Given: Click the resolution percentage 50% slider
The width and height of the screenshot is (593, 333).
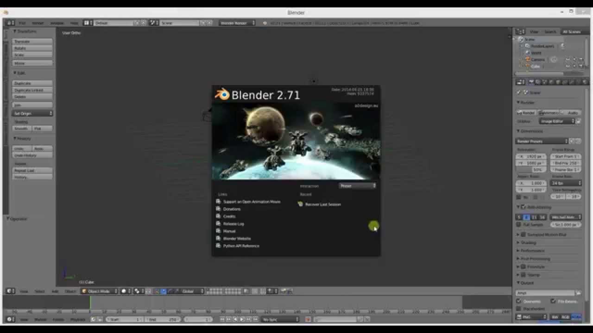Looking at the screenshot, I should tap(531, 170).
